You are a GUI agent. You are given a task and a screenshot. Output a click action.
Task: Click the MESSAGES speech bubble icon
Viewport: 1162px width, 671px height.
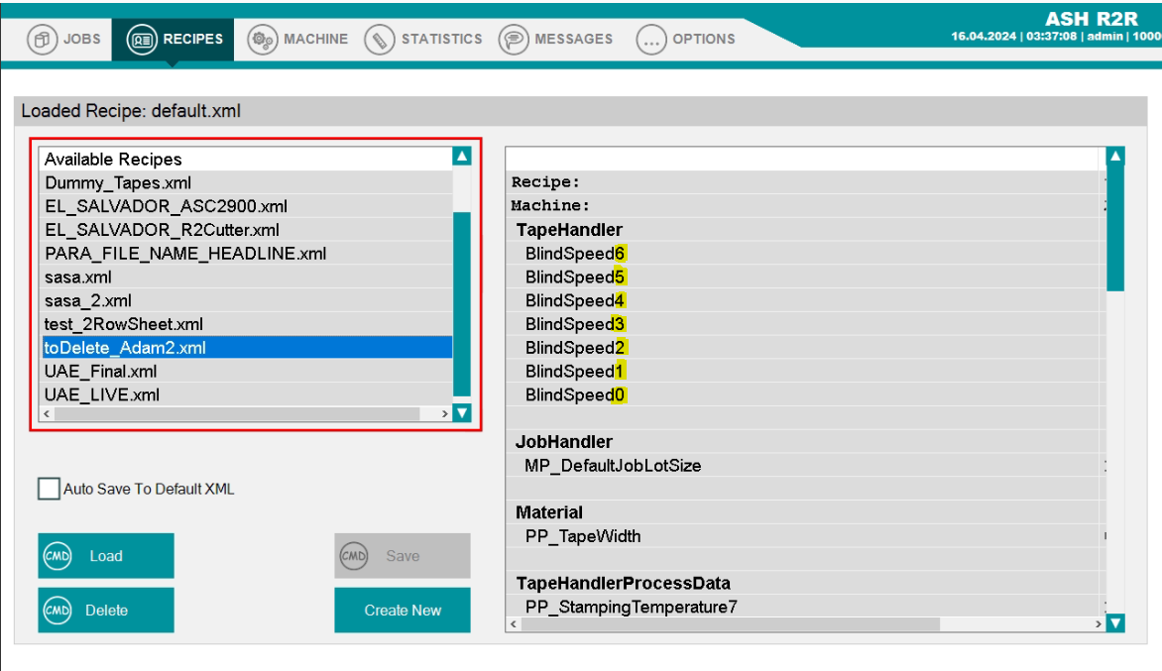click(x=515, y=39)
